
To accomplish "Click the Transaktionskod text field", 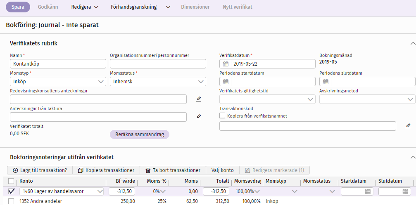I will (x=308, y=126).
